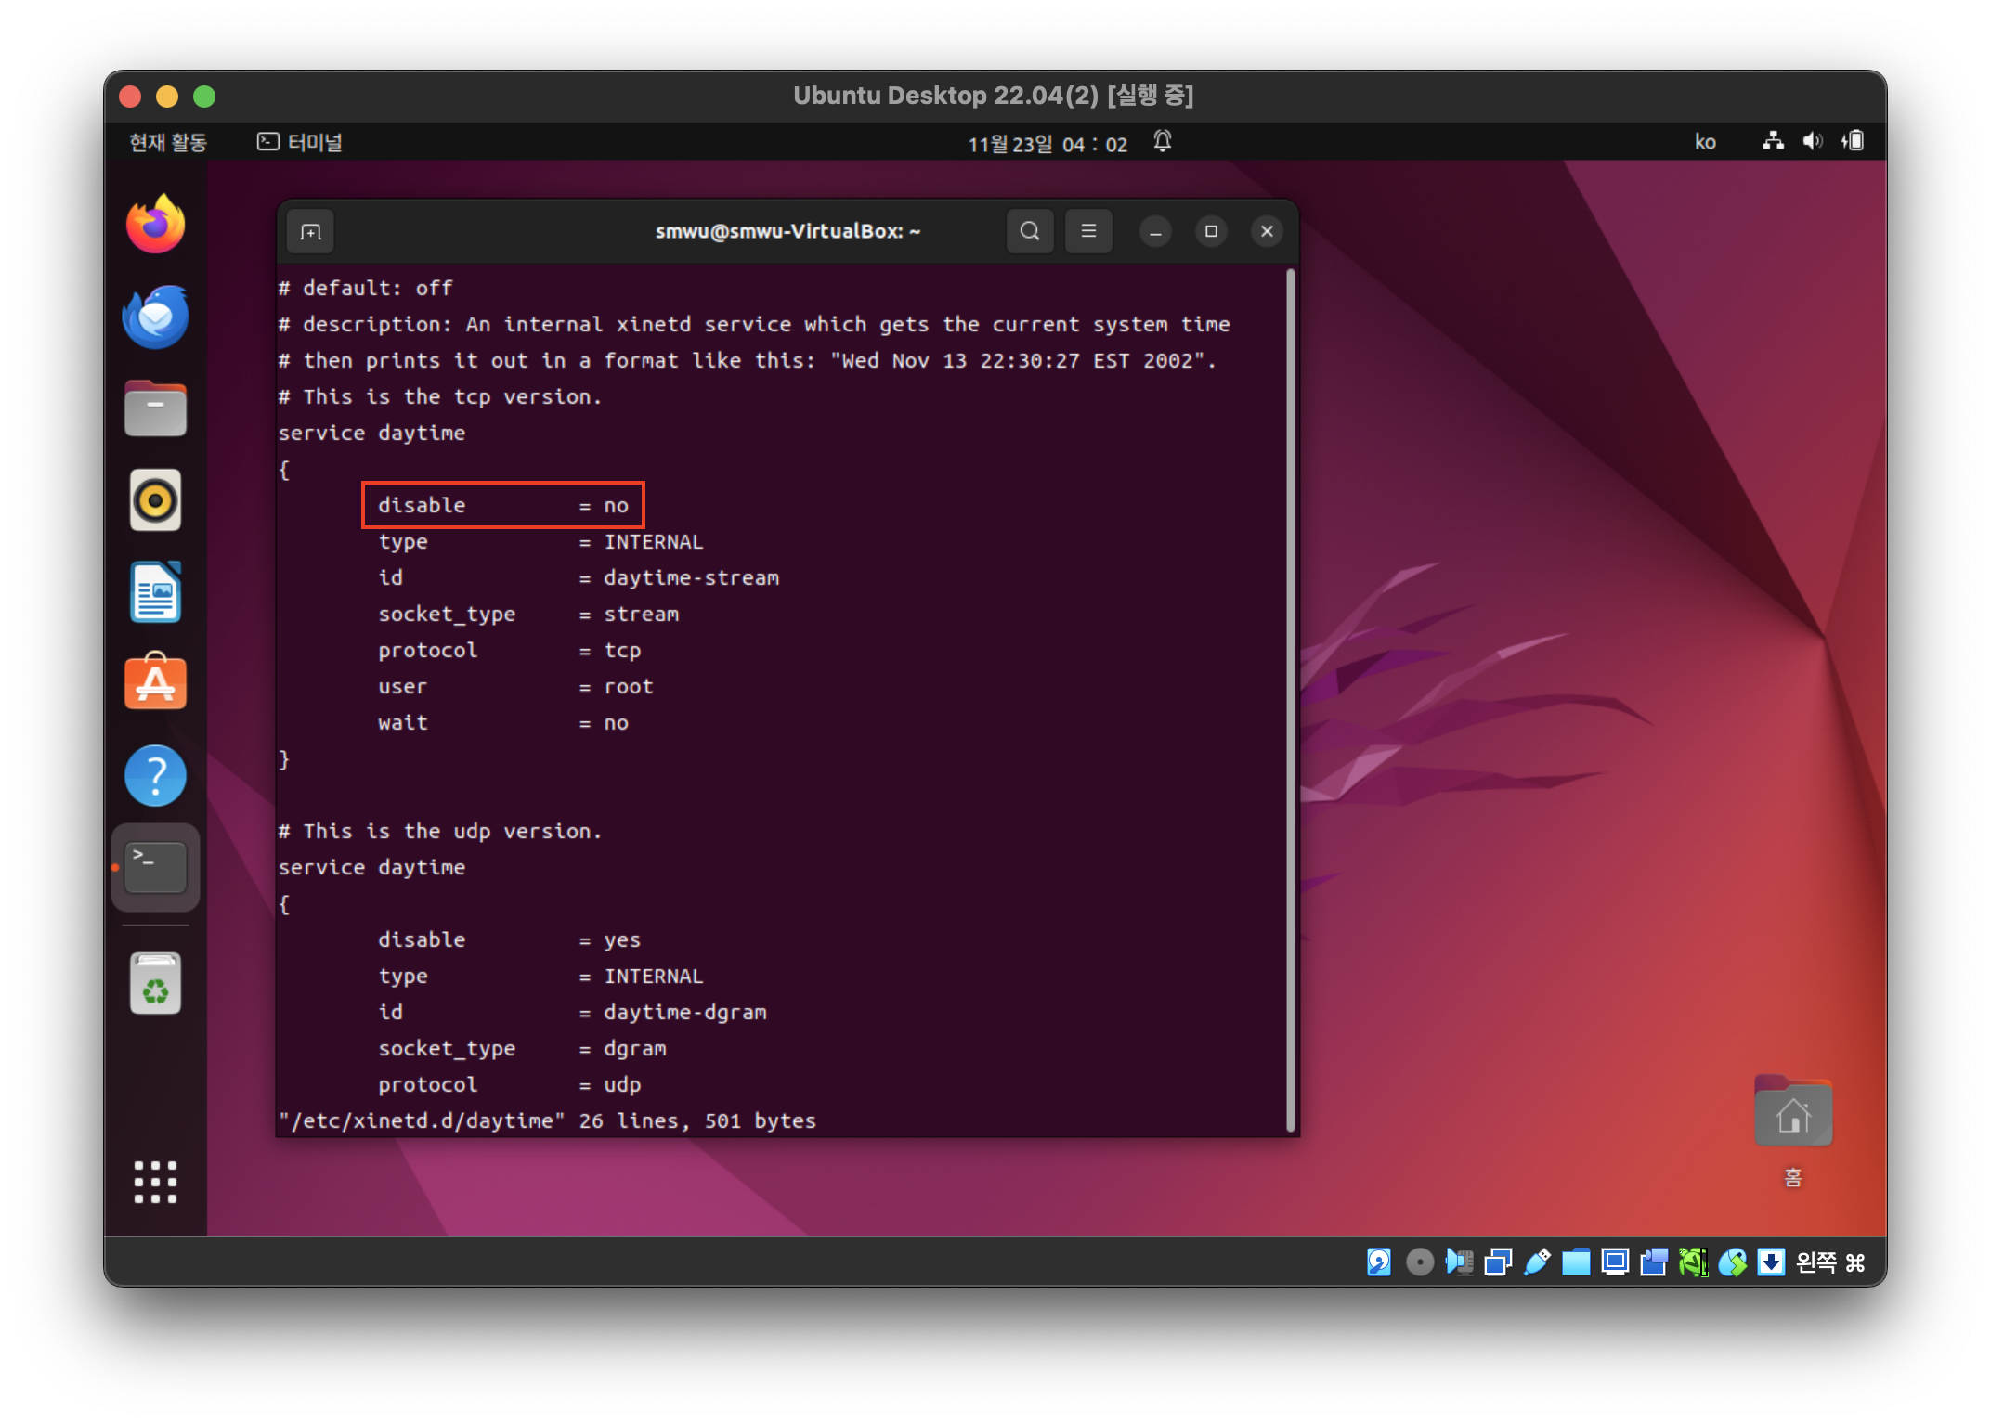The height and width of the screenshot is (1424, 1991).
Task: Close the terminal window
Action: point(1267,231)
